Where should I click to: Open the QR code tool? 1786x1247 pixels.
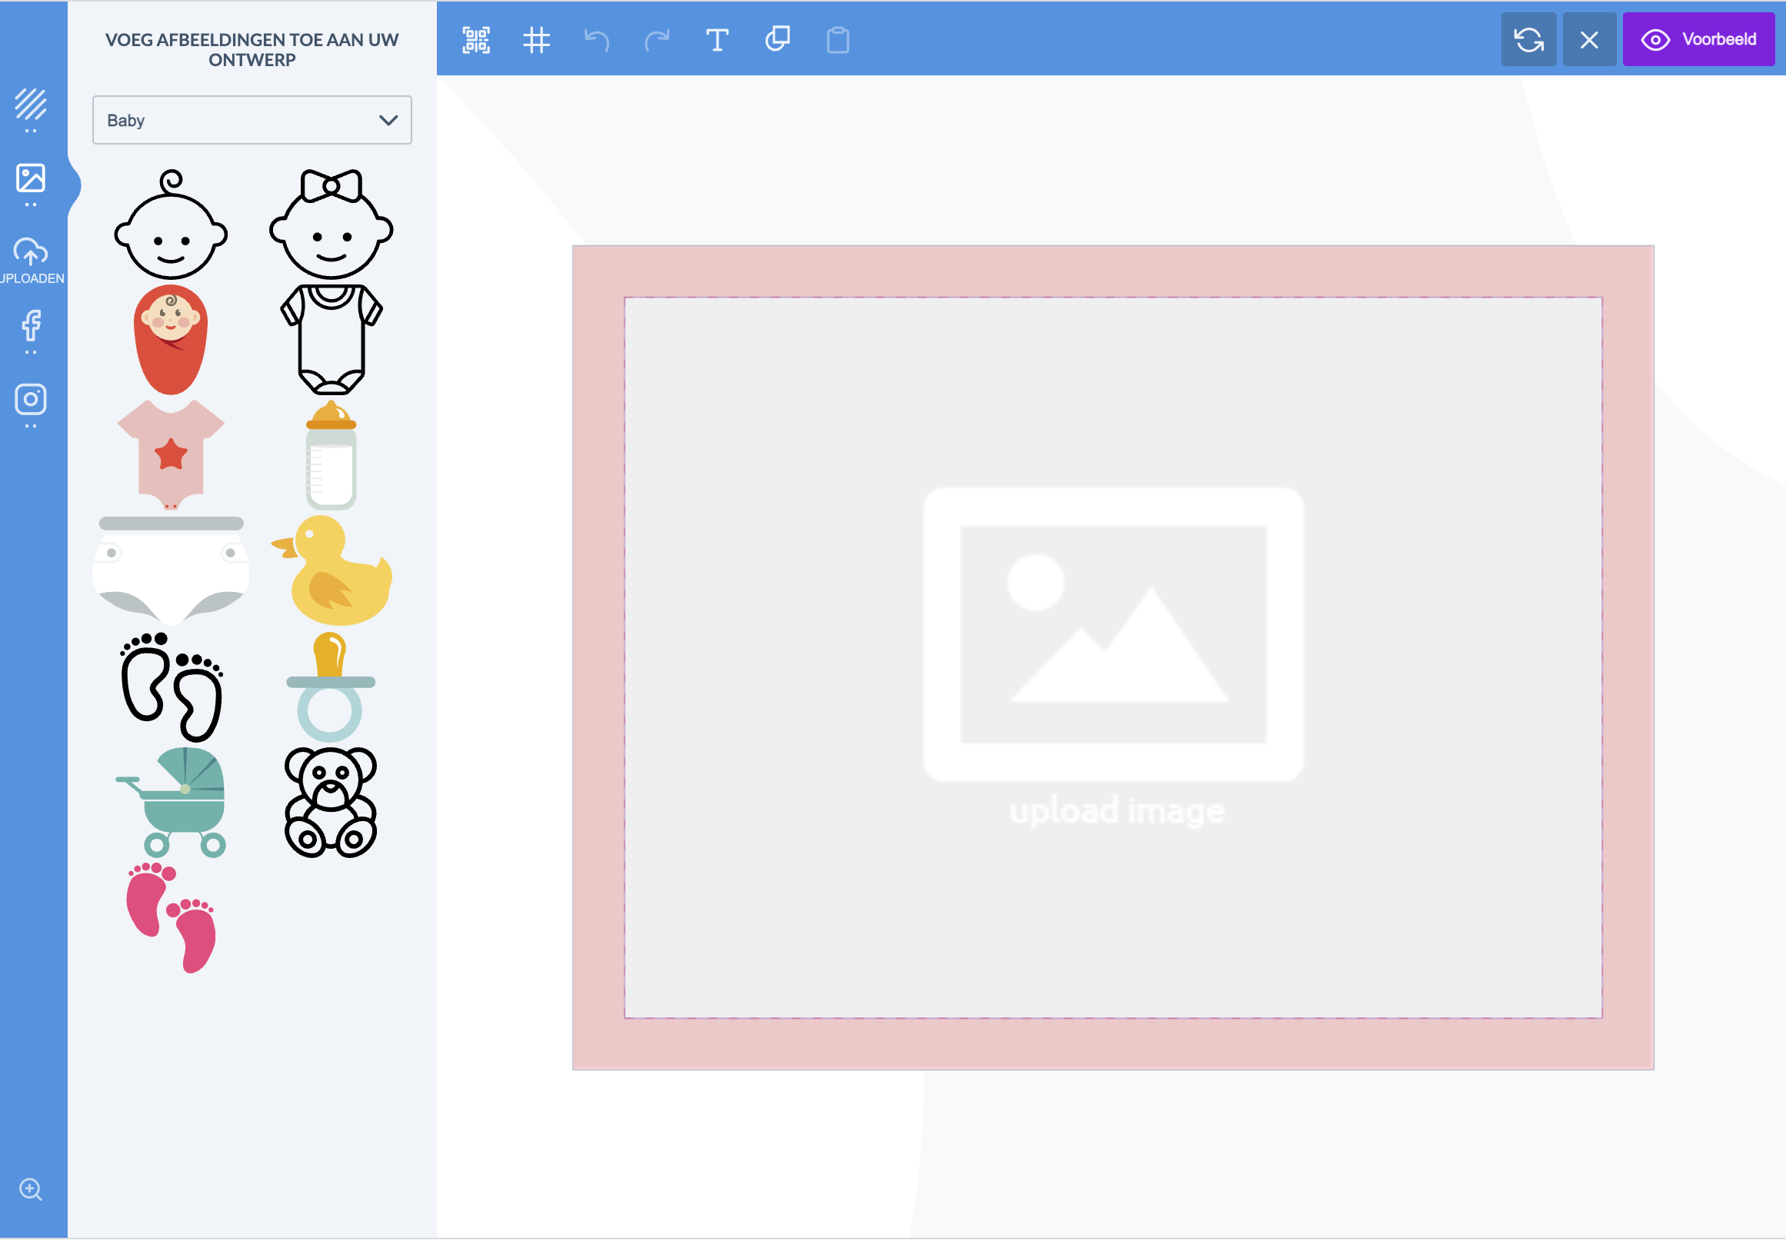(476, 40)
